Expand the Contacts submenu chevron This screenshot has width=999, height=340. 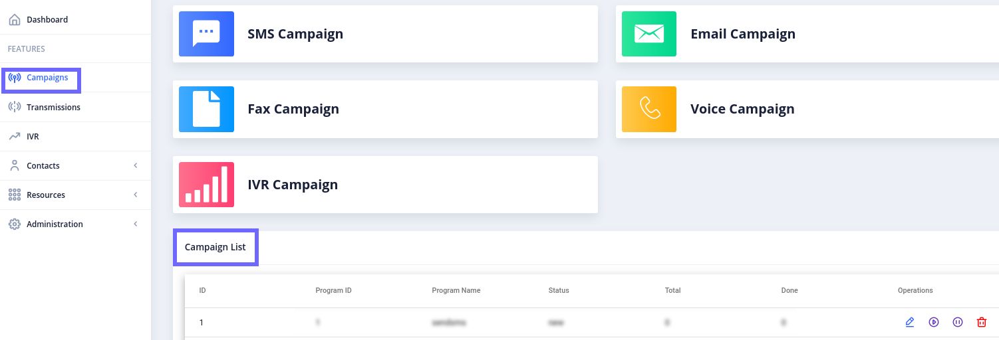click(x=136, y=165)
